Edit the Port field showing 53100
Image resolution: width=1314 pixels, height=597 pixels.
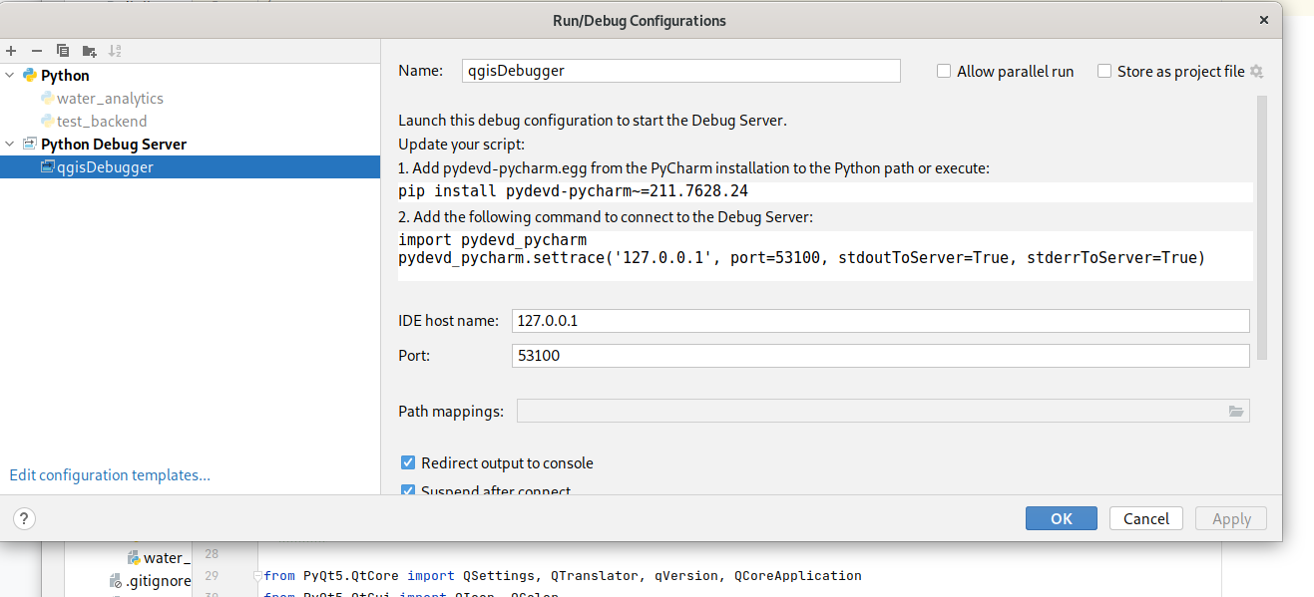(880, 356)
